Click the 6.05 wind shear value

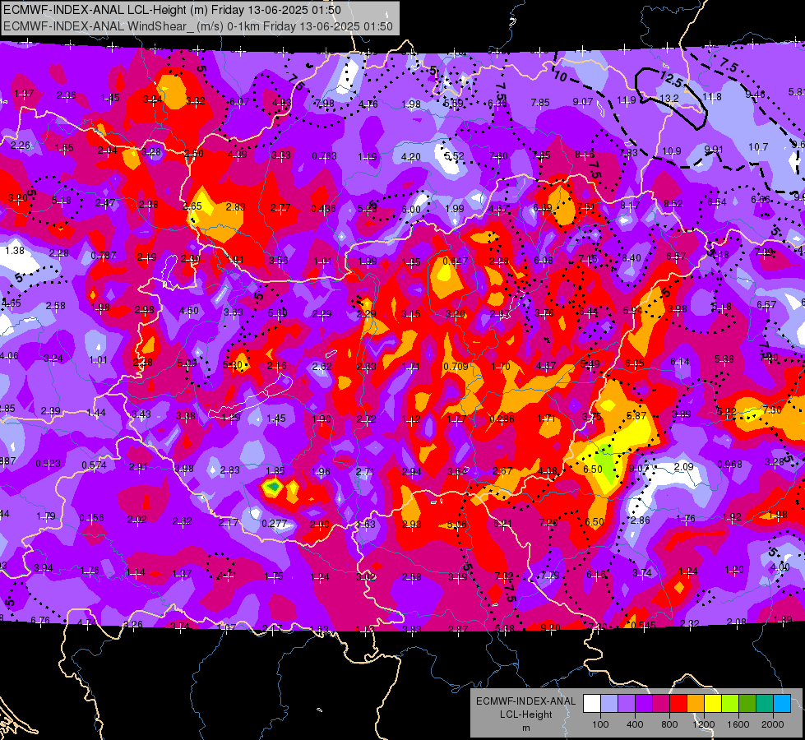tap(635, 363)
